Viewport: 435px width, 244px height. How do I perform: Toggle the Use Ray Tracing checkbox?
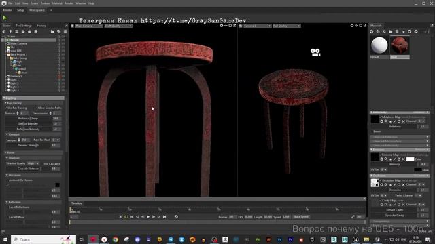(x=6, y=108)
